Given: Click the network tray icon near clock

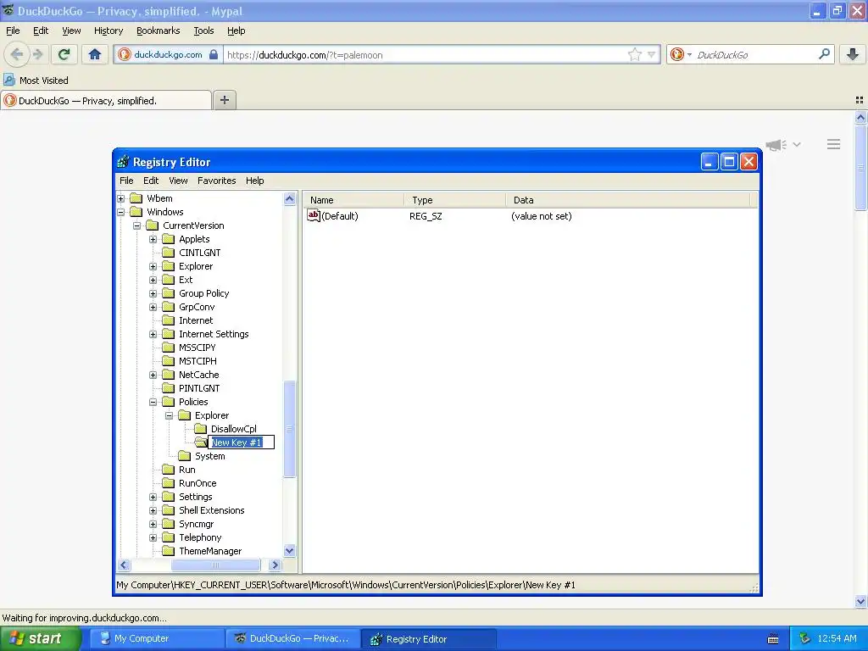Looking at the screenshot, I should click(804, 638).
